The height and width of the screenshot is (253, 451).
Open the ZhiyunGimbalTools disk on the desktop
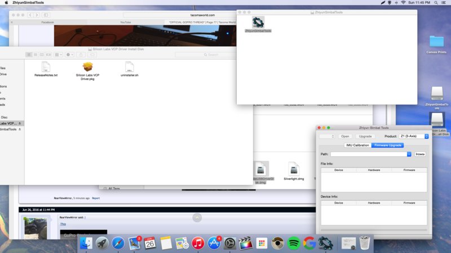click(436, 93)
